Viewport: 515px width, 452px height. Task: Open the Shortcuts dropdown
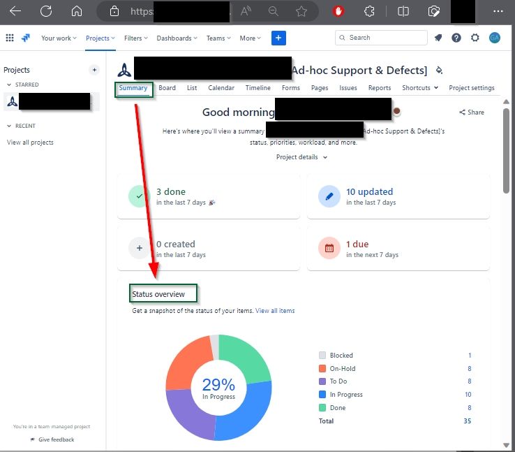tap(420, 88)
